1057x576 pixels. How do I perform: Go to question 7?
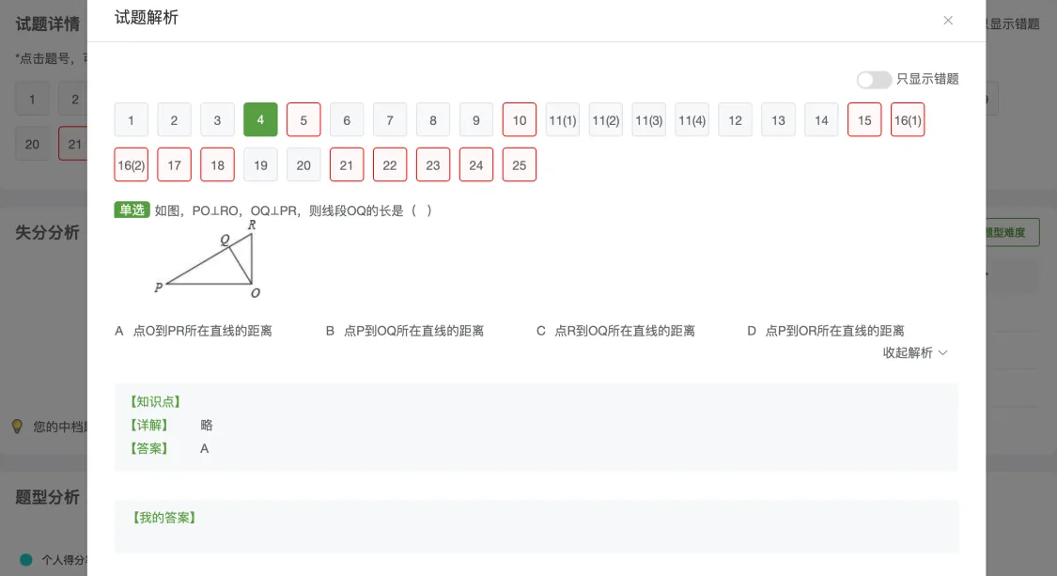point(390,120)
